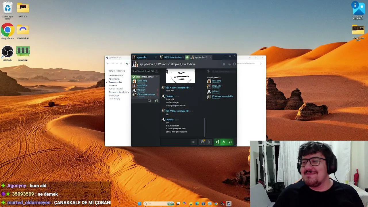Mute the microphone in voice chat
The height and width of the screenshot is (207, 368).
pos(224,142)
